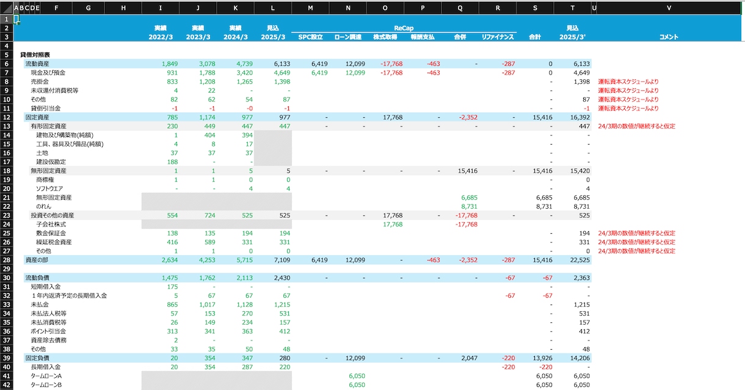
Task: Select the row 39 header
Action: click(6, 358)
